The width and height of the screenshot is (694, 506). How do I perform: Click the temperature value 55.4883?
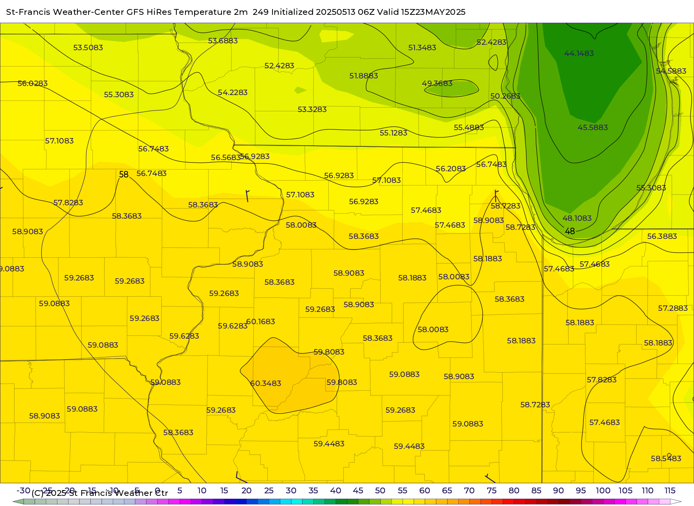coord(468,128)
